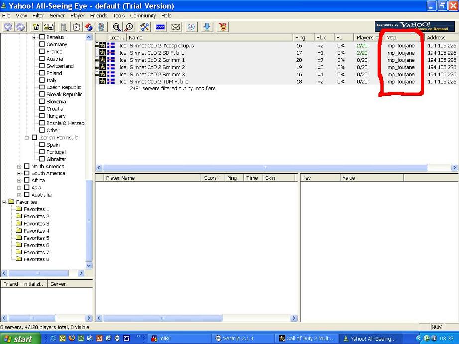Click the server list horizontal scrollbar thumb
The image size is (459, 344).
click(x=265, y=168)
